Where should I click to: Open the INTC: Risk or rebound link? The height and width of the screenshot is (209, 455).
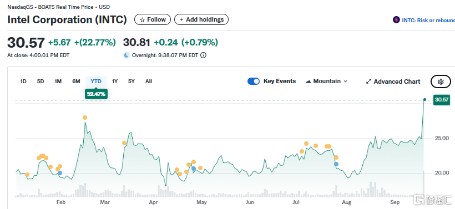tap(428, 21)
